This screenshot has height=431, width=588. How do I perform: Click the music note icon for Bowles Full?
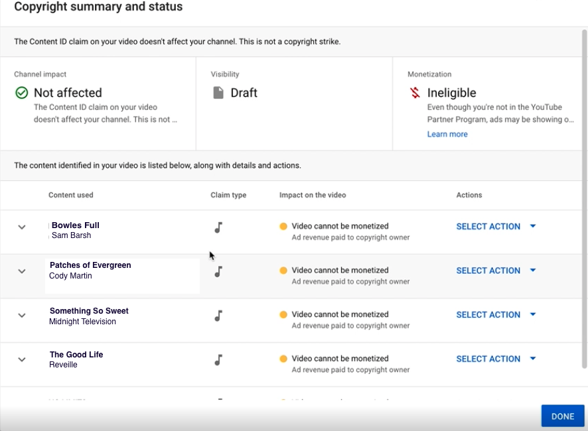pyautogui.click(x=218, y=227)
